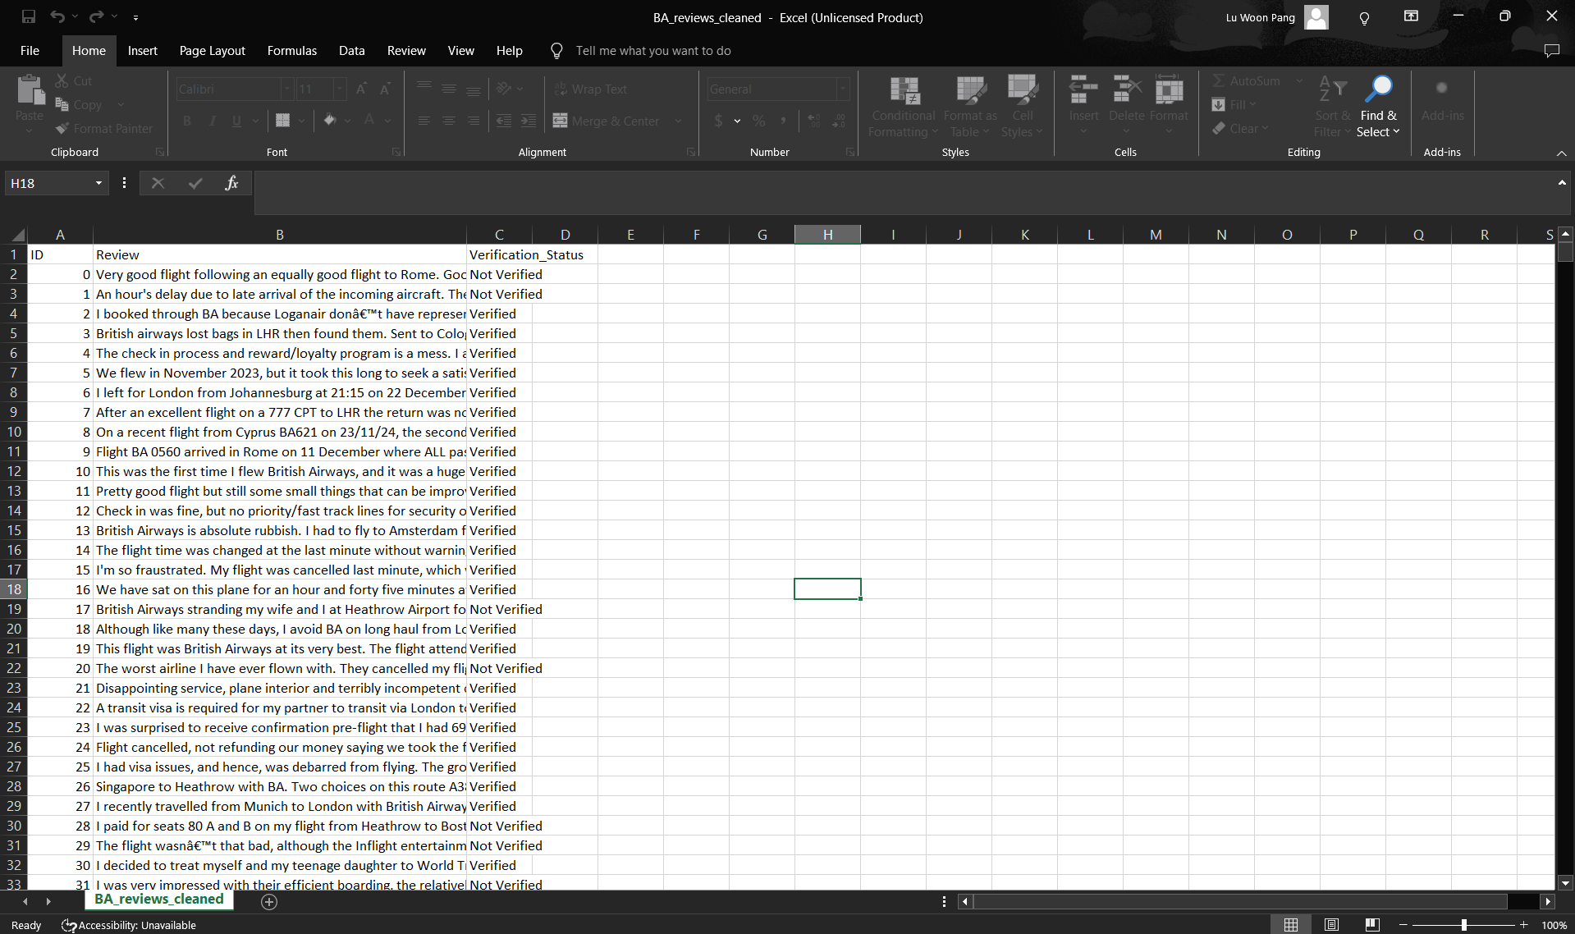Click the Insert Function fx icon
Viewport: 1575px width, 934px height.
[x=231, y=183]
